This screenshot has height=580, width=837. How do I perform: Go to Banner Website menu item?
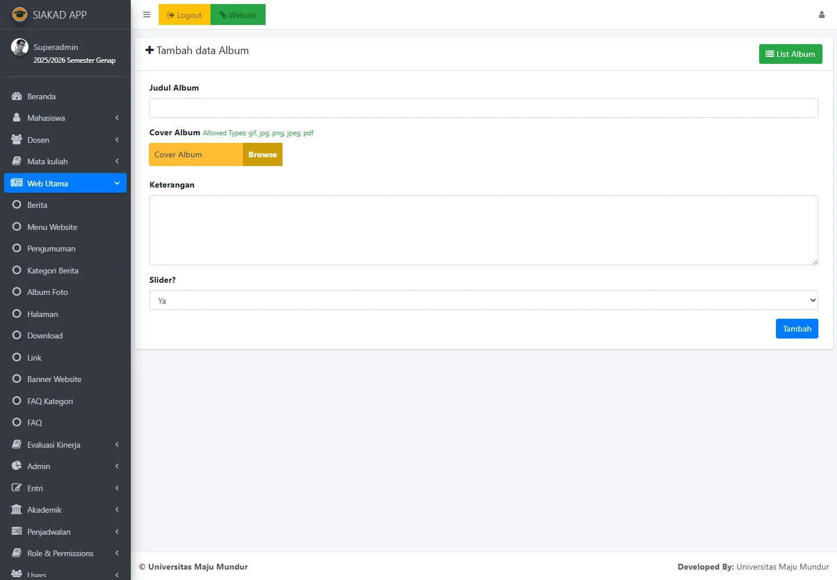click(x=54, y=379)
